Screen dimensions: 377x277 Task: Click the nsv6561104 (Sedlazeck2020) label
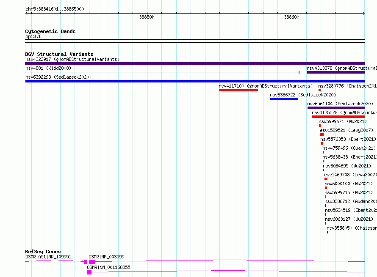coord(340,104)
